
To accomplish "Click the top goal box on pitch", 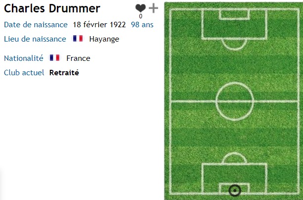I will pyautogui.click(x=234, y=14).
